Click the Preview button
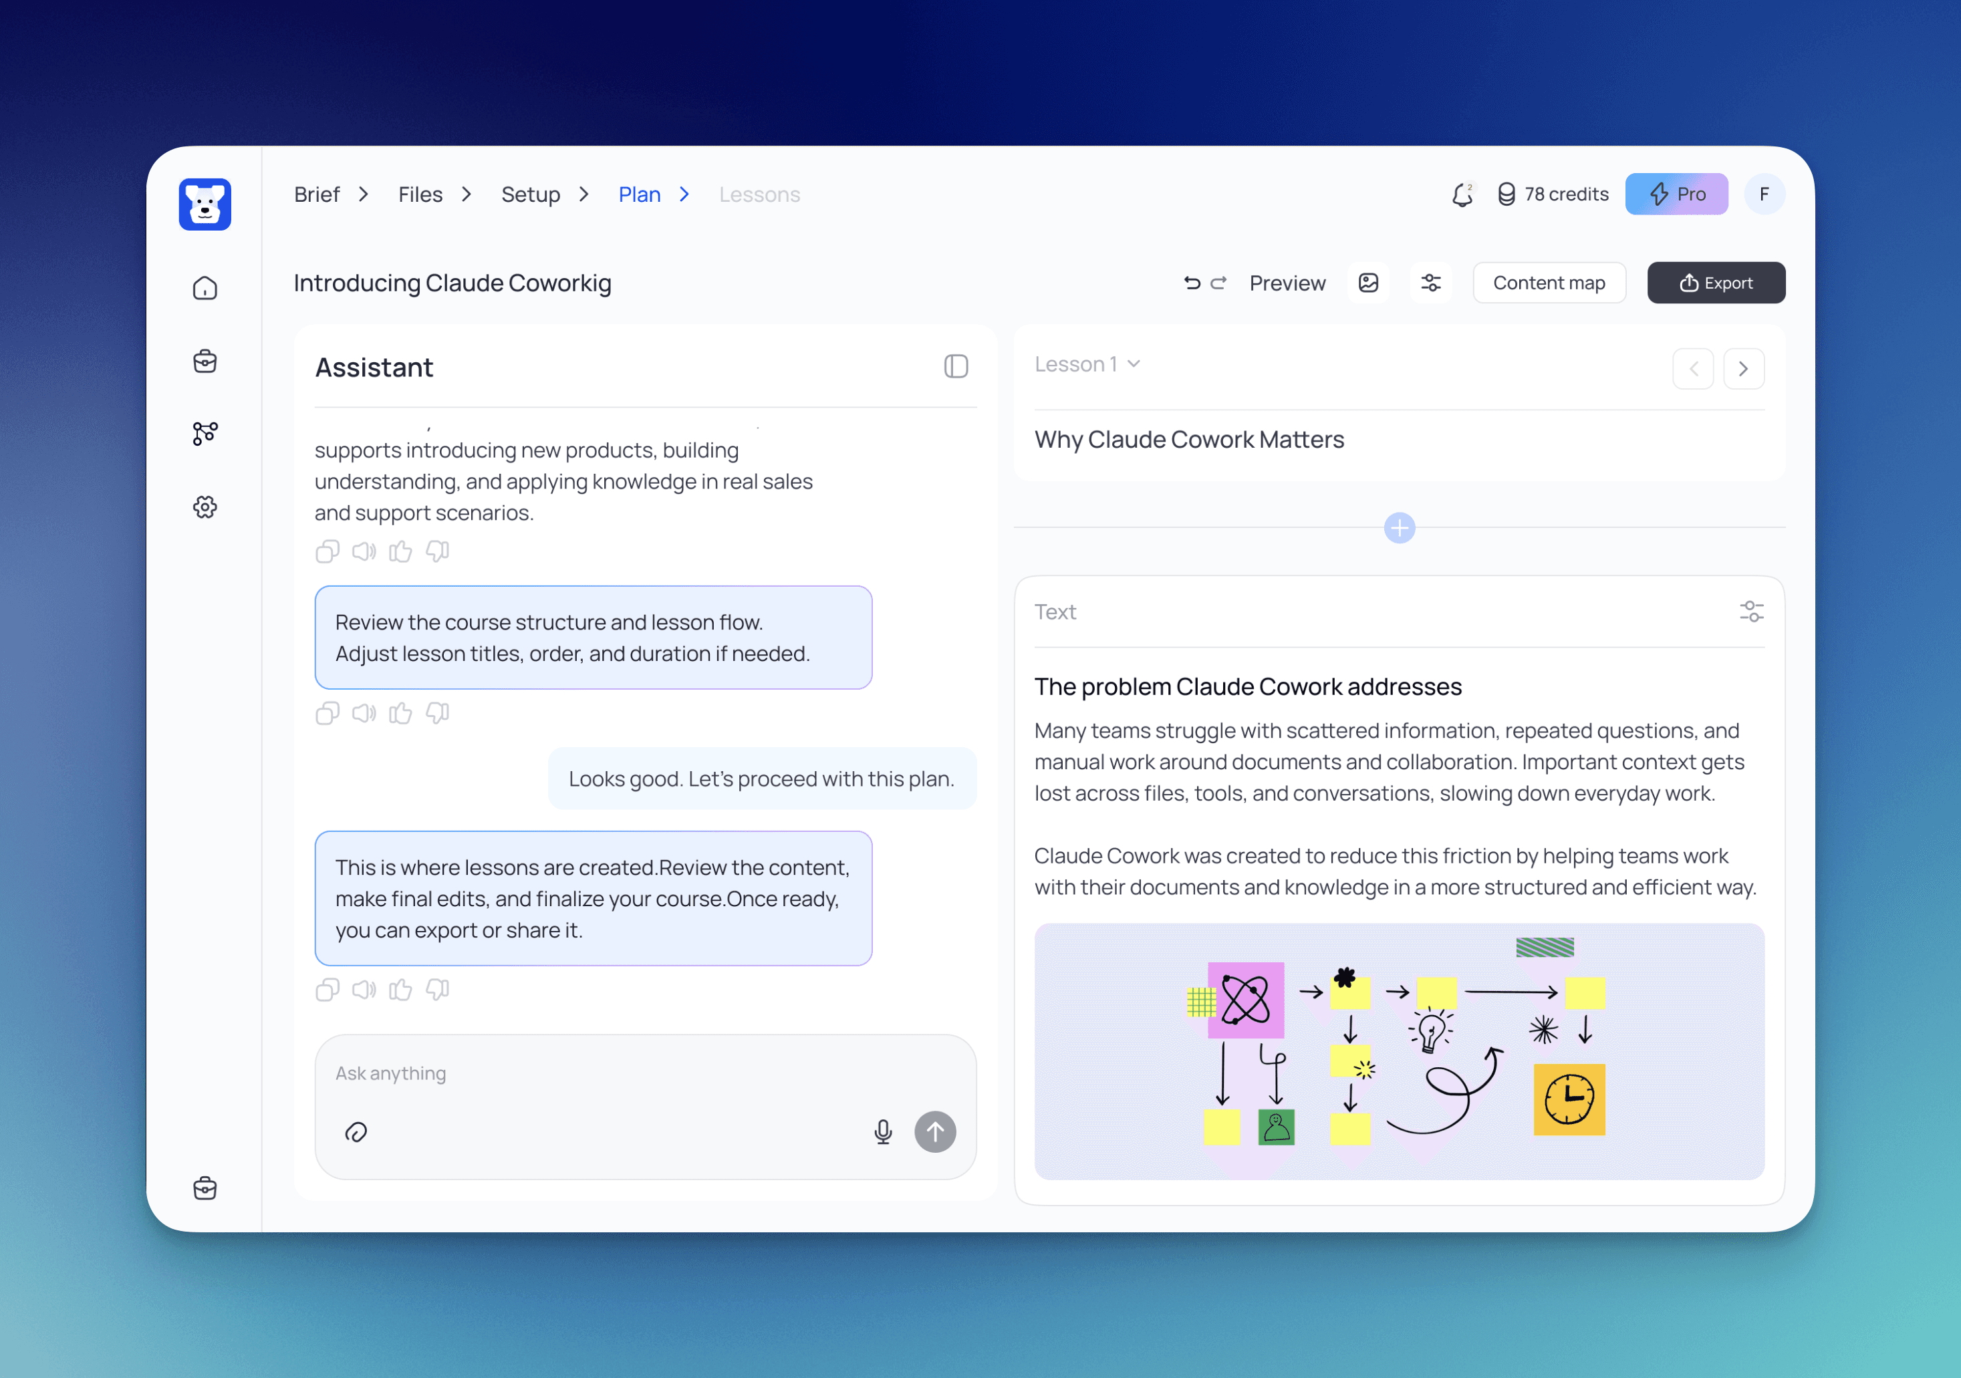Viewport: 1961px width, 1378px height. pyautogui.click(x=1287, y=283)
